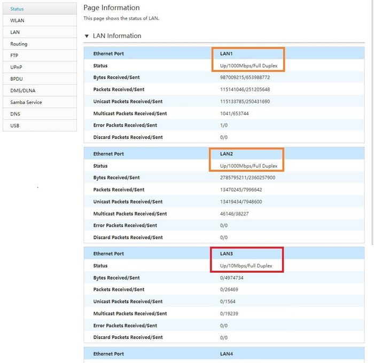Click the LAN Information heading
374x363 pixels.
[x=117, y=36]
